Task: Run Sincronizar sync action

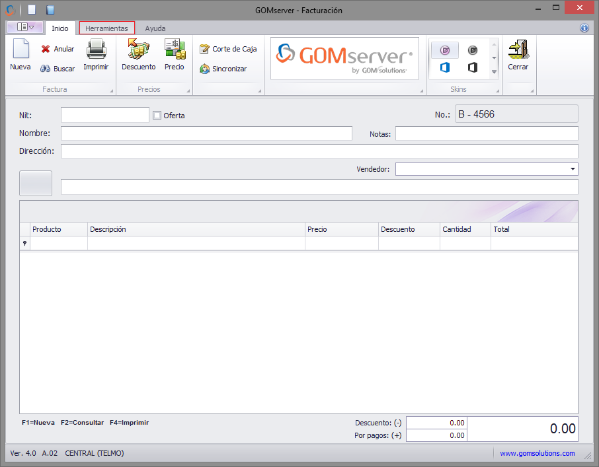Action: point(223,69)
